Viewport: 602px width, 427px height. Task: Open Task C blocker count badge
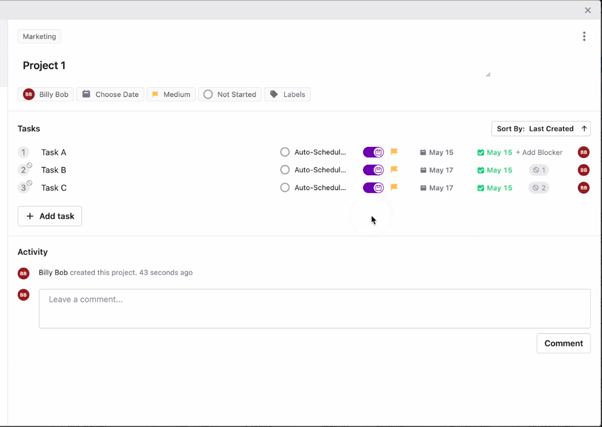coord(539,188)
